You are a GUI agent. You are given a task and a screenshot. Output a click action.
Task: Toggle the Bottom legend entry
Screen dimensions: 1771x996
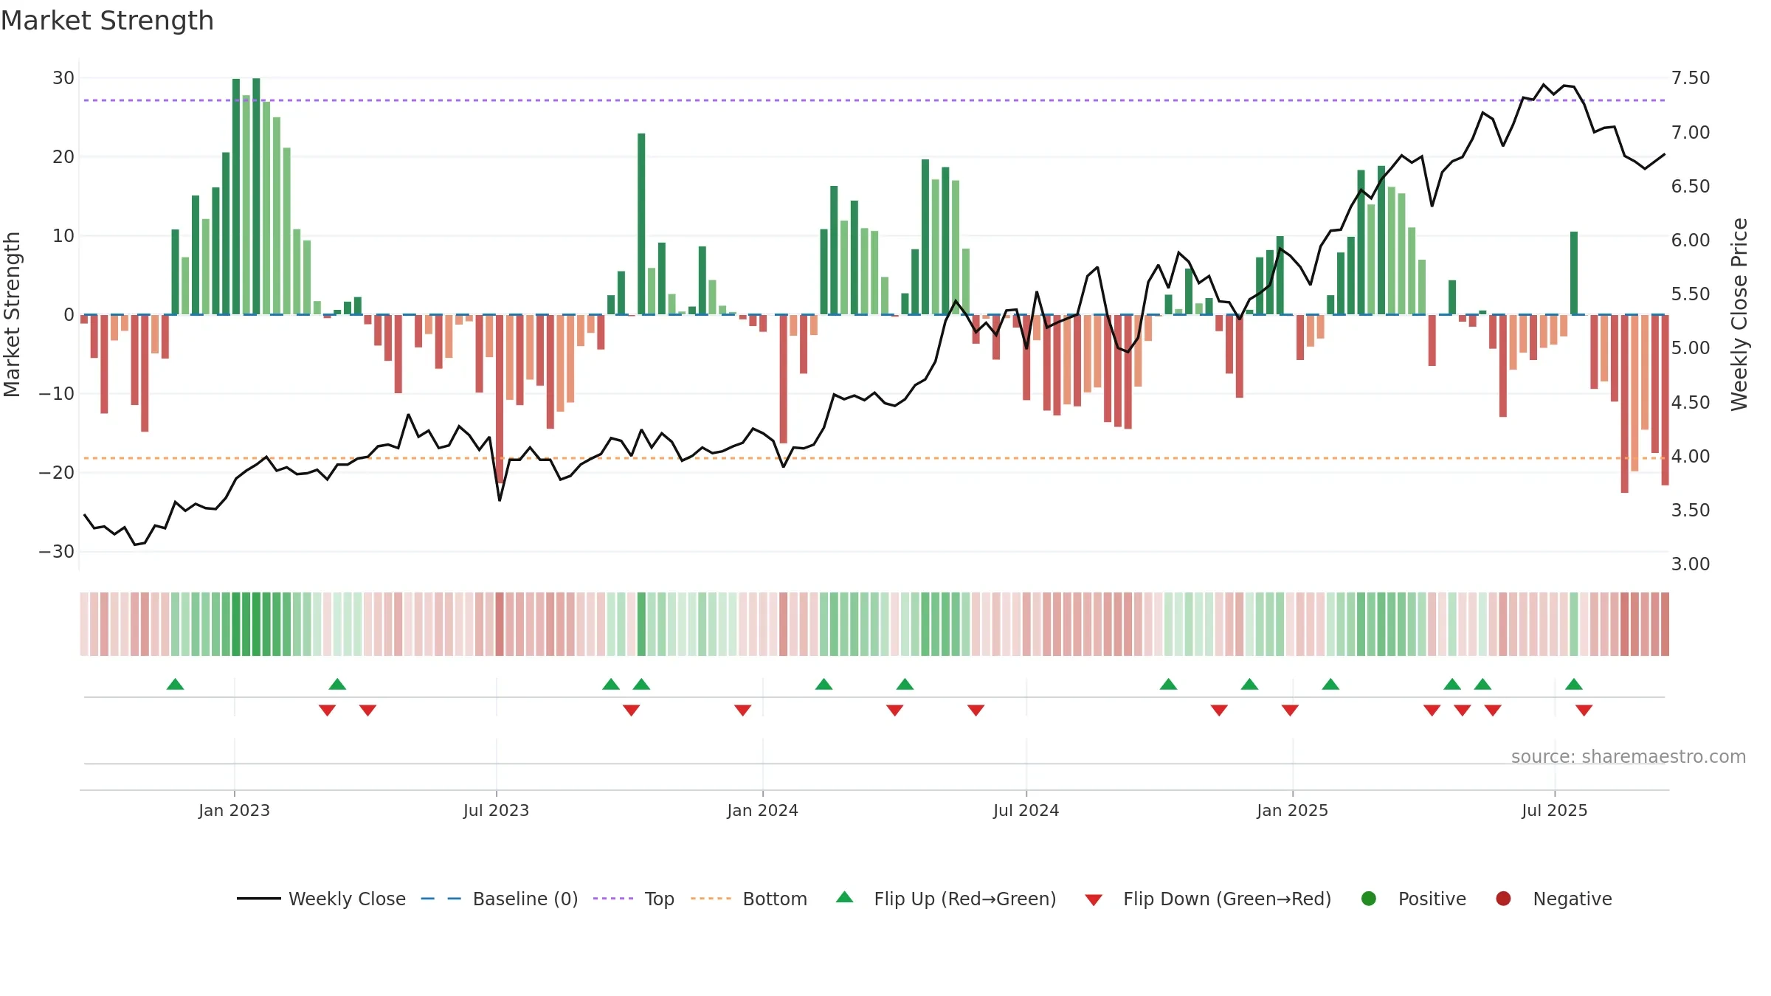(x=749, y=899)
